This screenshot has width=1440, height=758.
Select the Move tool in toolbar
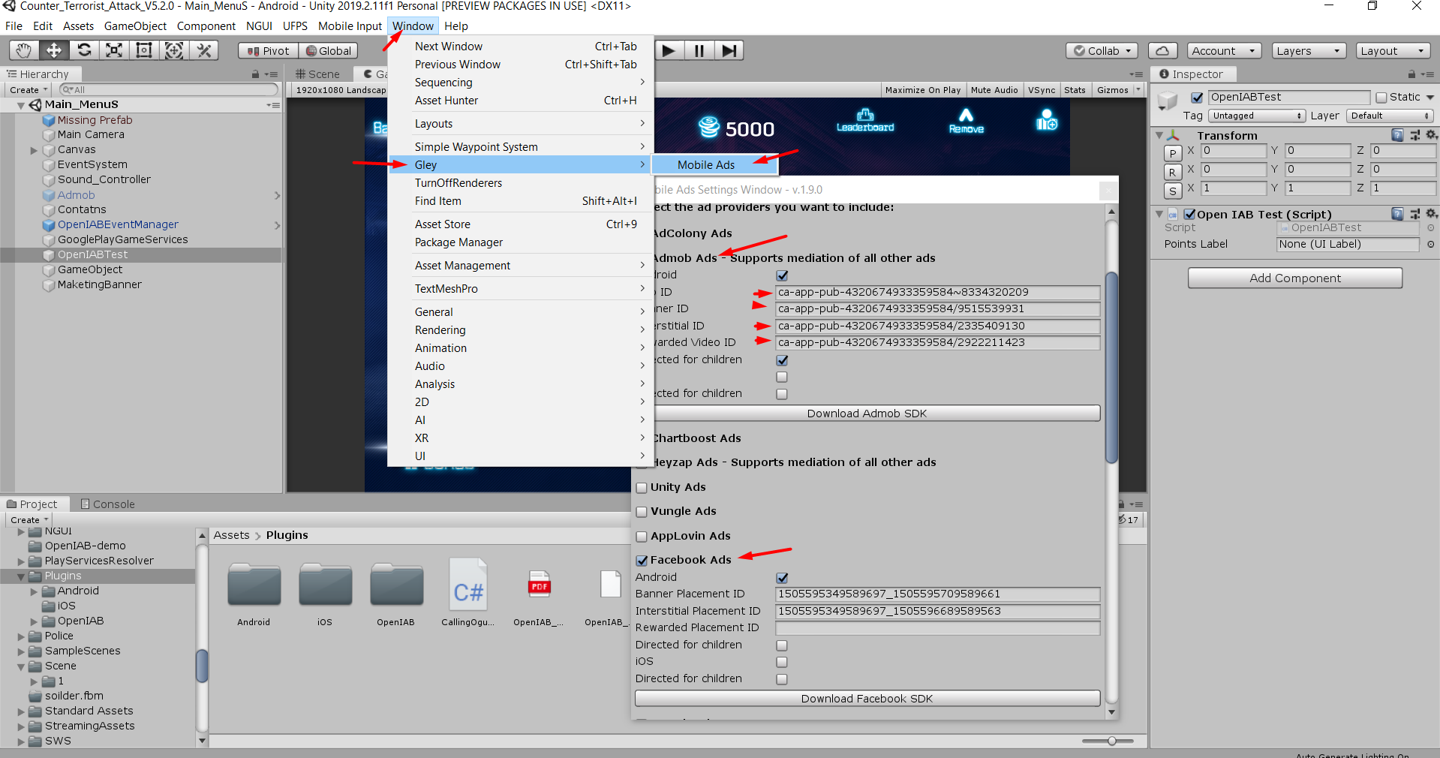54,50
